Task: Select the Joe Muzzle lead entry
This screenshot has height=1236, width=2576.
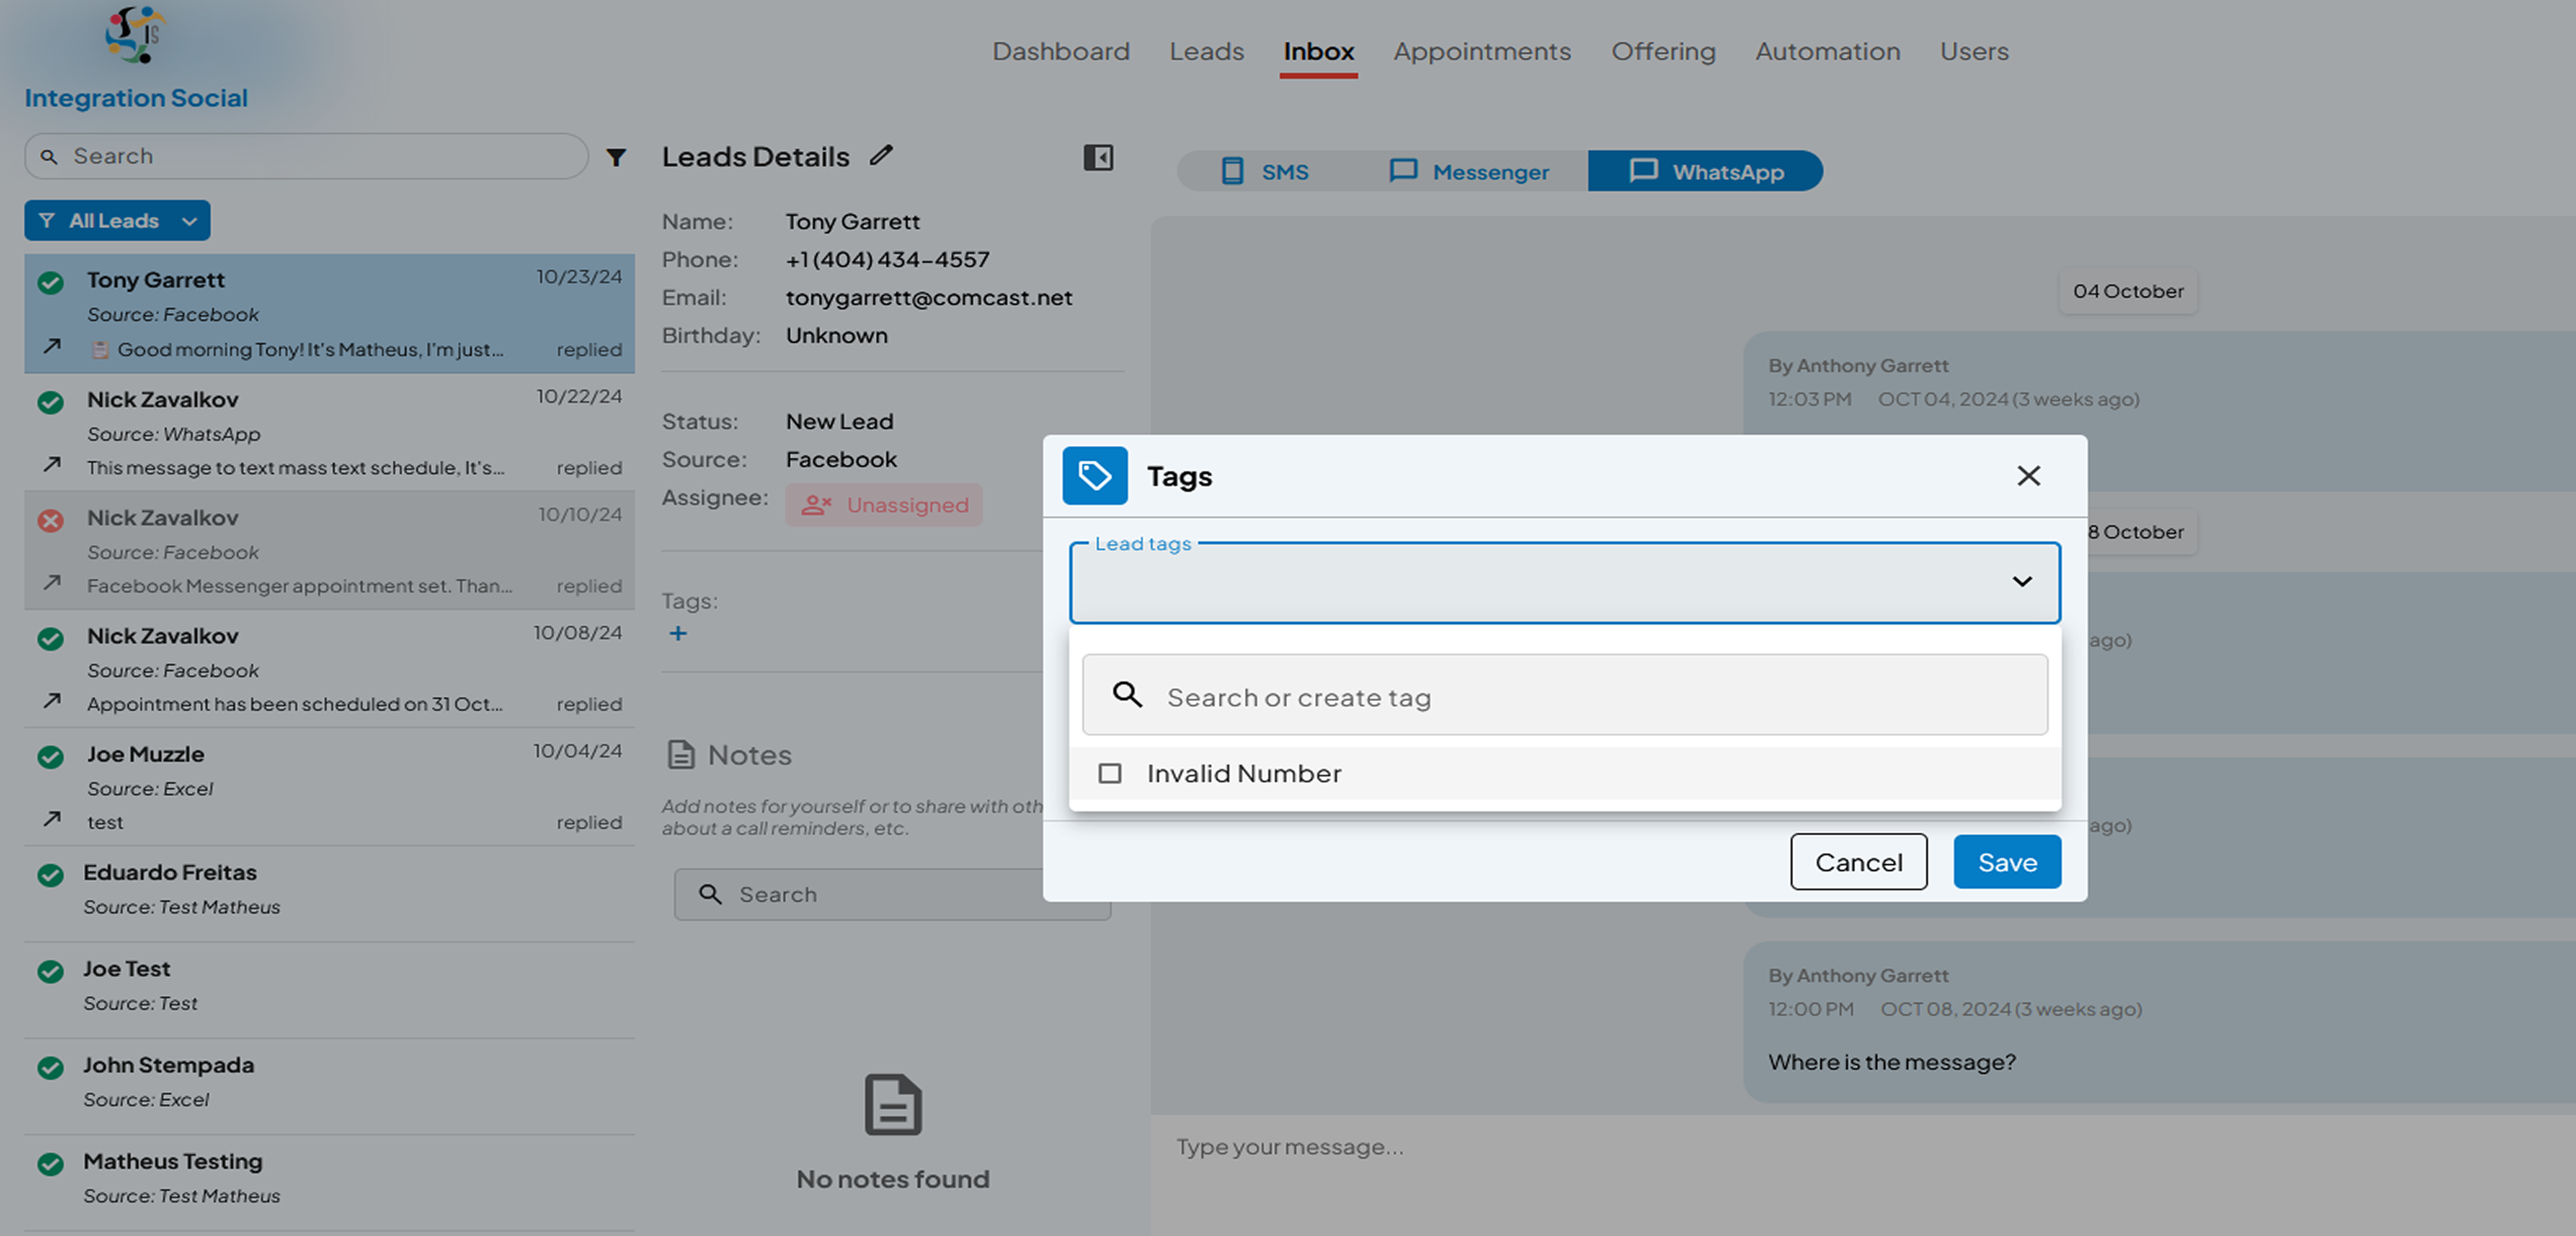Action: pos(330,787)
